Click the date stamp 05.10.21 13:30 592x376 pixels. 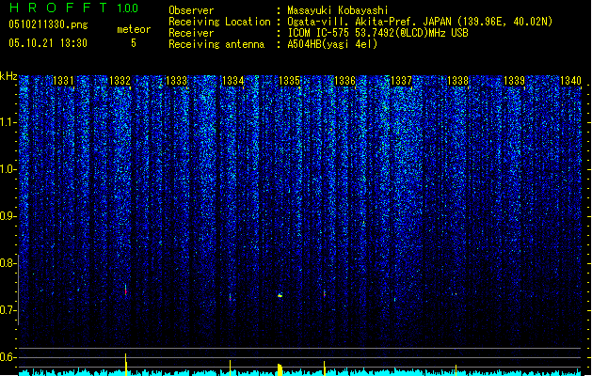click(x=48, y=43)
